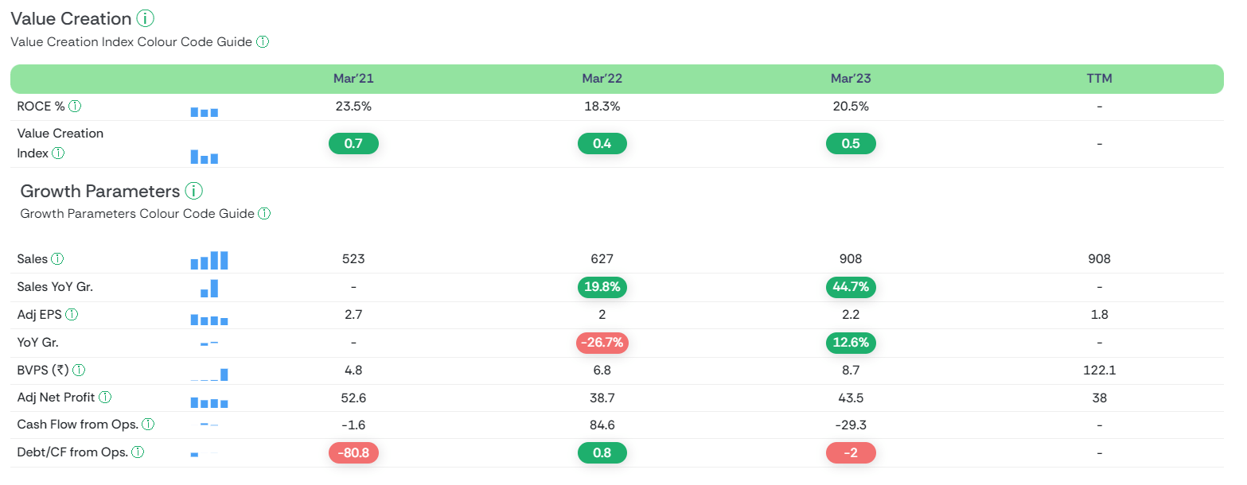Click the 44.7% Sales YoY growth badge
Viewport: 1247px width, 485px height.
pos(851,287)
